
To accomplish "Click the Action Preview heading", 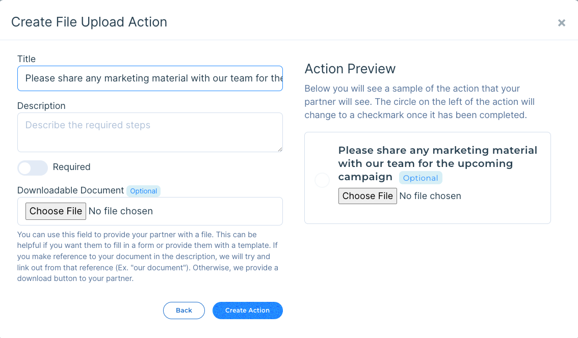I will pyautogui.click(x=350, y=69).
